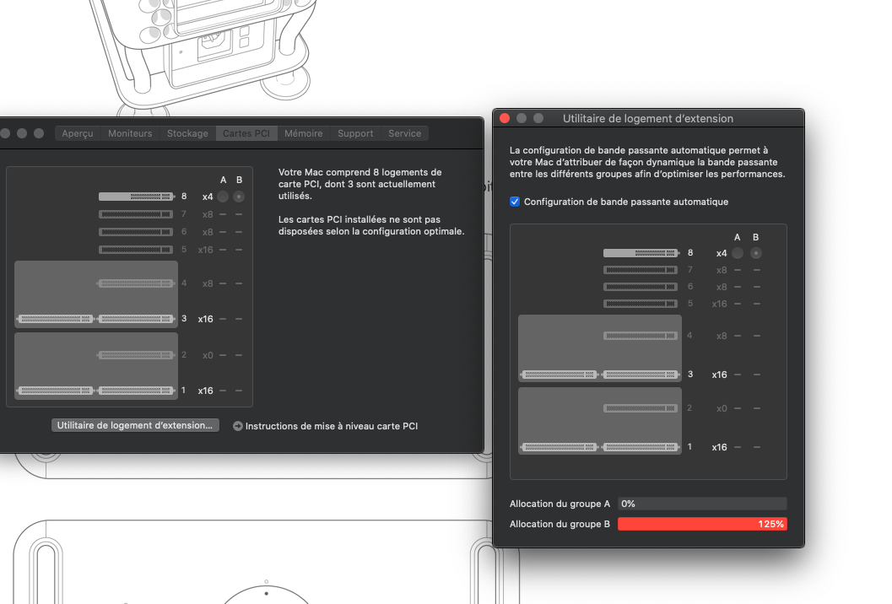Select slot 1 card graphic in utility window
892x604 pixels.
pyautogui.click(x=600, y=447)
